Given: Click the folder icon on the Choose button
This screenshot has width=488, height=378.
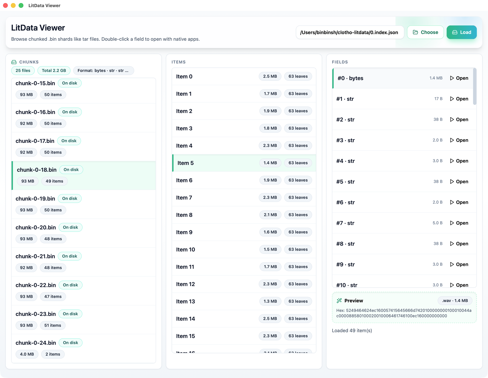Looking at the screenshot, I should [x=415, y=32].
